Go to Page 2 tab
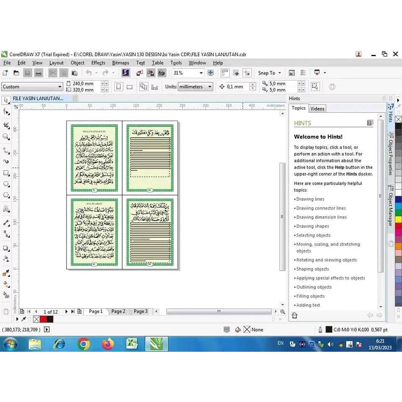The image size is (402, 402). [x=118, y=312]
